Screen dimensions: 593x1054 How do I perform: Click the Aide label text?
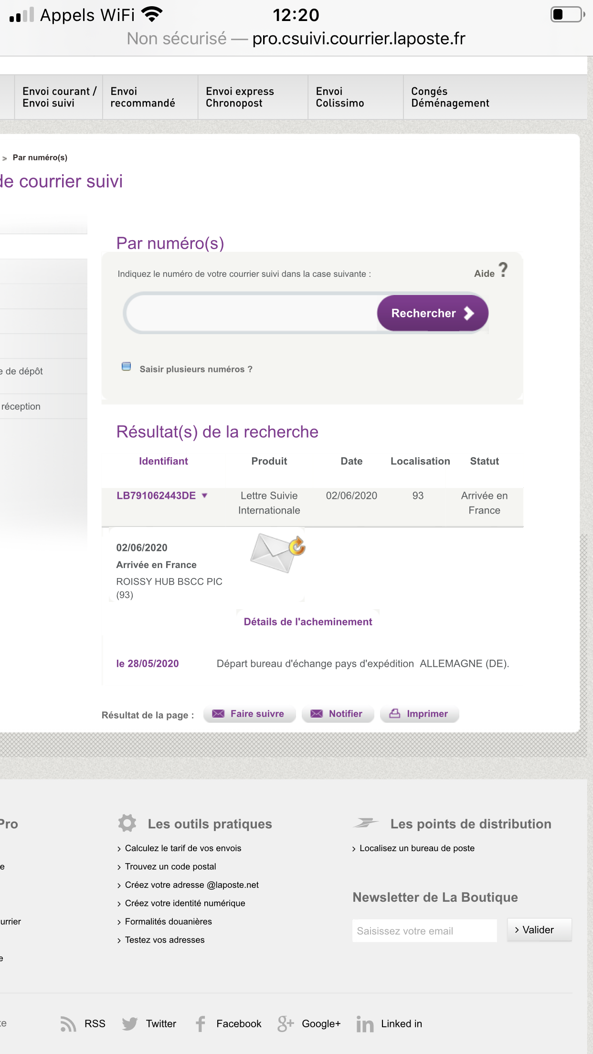pos(484,274)
